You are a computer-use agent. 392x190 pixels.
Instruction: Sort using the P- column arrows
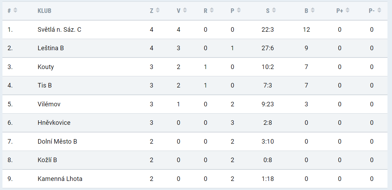click(379, 10)
